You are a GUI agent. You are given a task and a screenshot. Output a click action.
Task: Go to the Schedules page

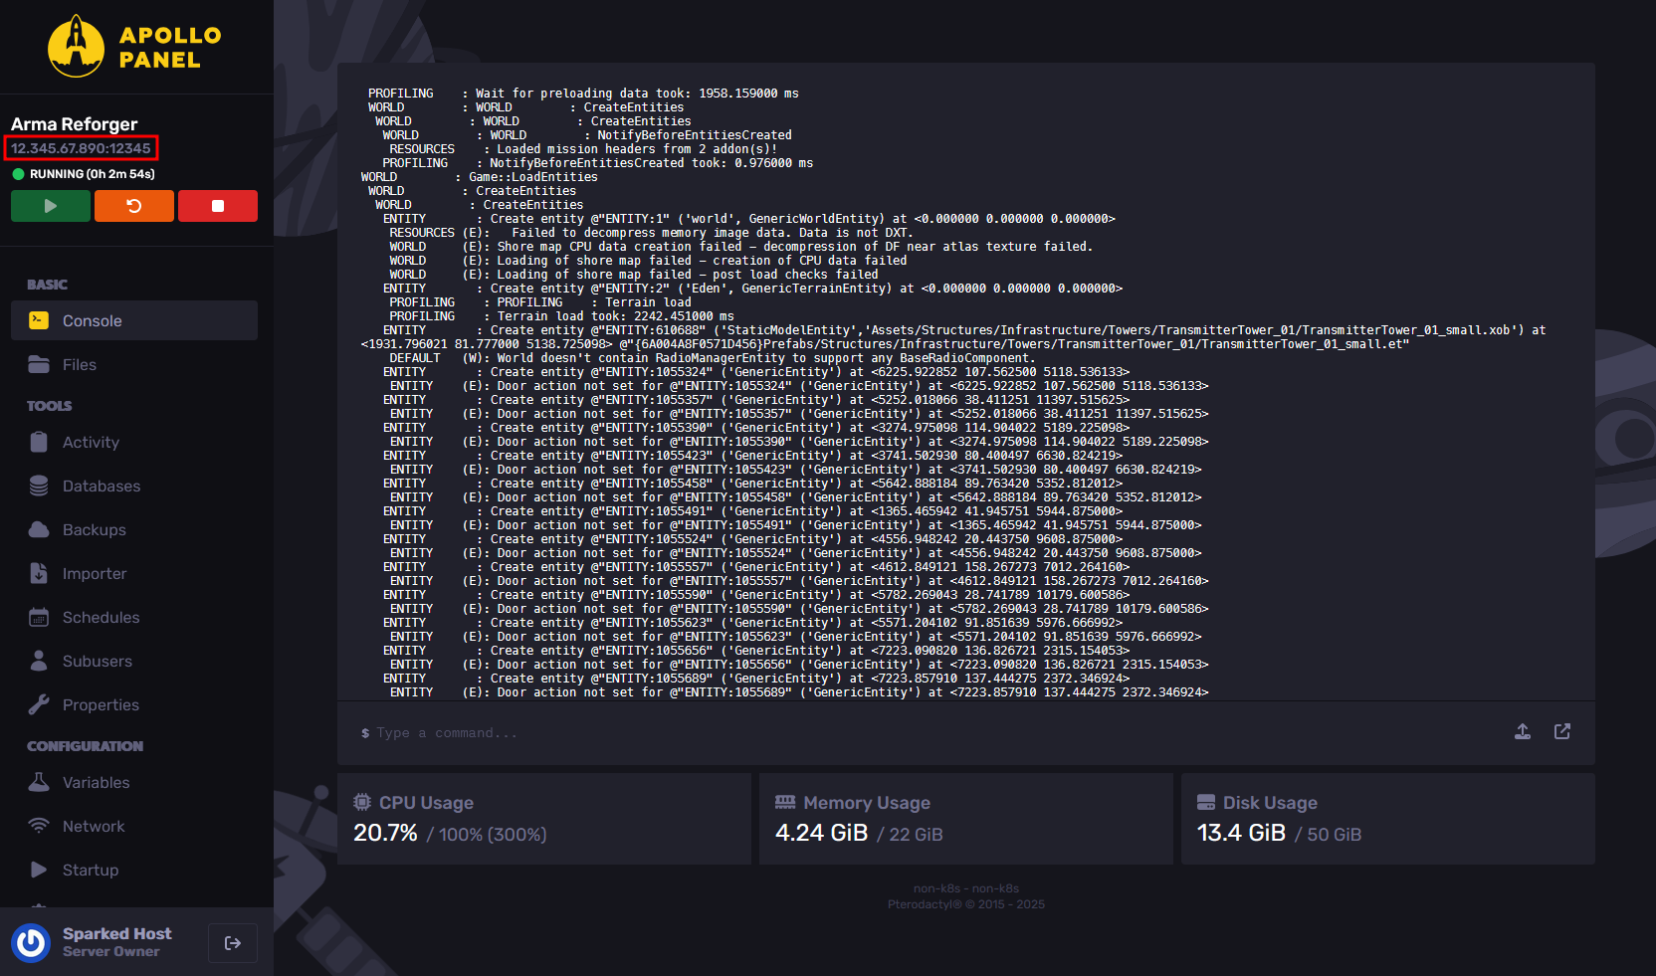[x=134, y=617]
